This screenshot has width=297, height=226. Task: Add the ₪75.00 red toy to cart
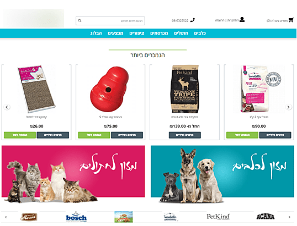coord(94,135)
